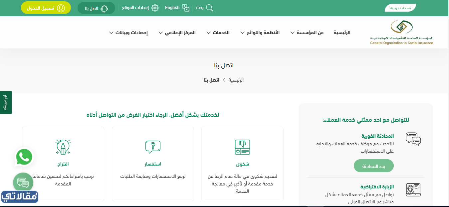Open the vertical feedback tab on left edge

coord(6,103)
